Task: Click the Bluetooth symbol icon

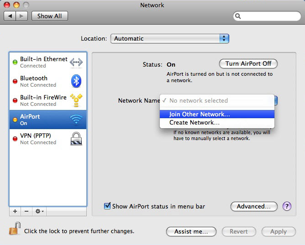Action: pyautogui.click(x=76, y=81)
